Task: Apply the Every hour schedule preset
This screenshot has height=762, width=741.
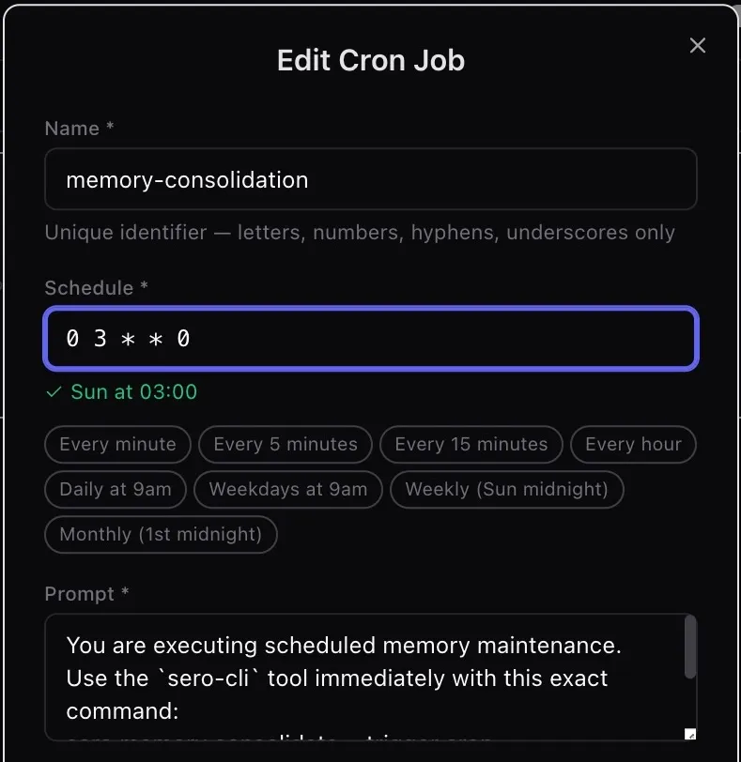Action: 633,444
